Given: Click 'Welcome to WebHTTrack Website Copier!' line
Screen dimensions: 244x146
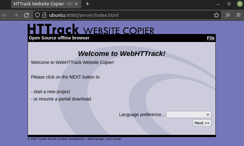Looking at the screenshot, I should (x=73, y=62).
